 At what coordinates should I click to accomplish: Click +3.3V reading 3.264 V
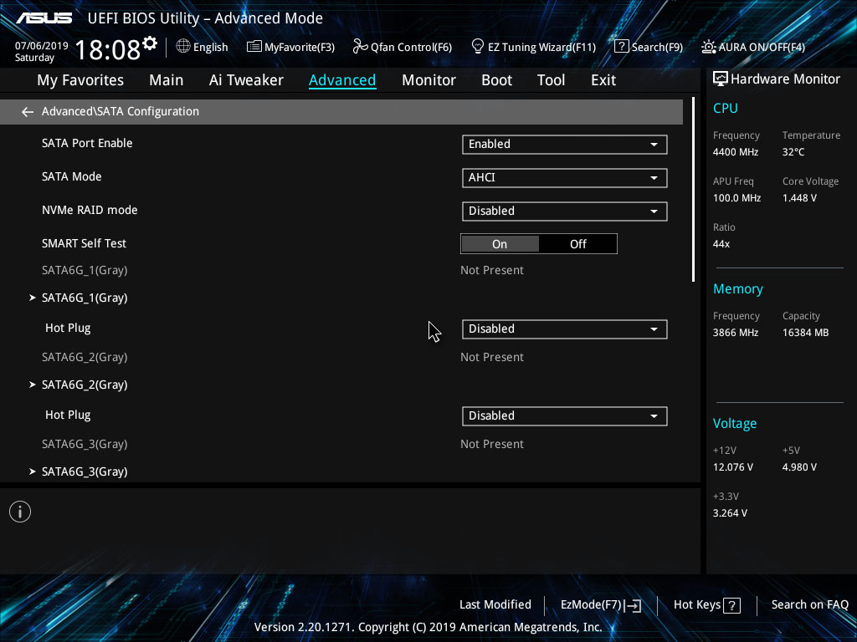coord(730,513)
